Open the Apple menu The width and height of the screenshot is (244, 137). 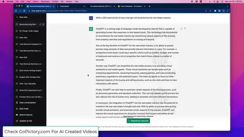[3, 2]
